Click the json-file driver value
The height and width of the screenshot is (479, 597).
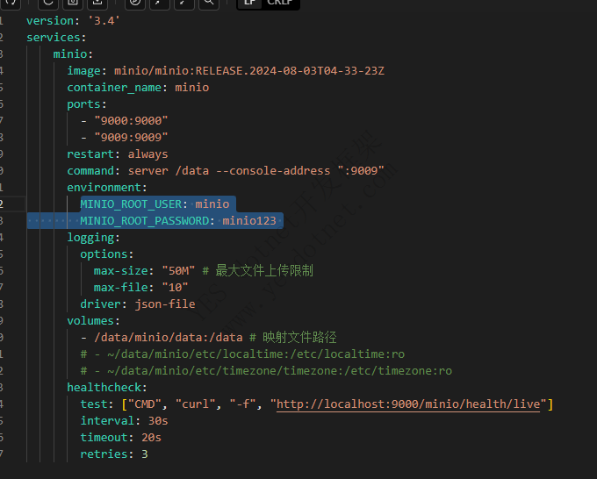(x=165, y=304)
